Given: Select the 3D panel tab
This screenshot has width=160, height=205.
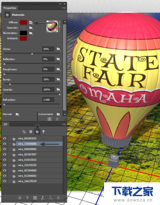Looking at the screenshot, I should [x=5, y=124].
